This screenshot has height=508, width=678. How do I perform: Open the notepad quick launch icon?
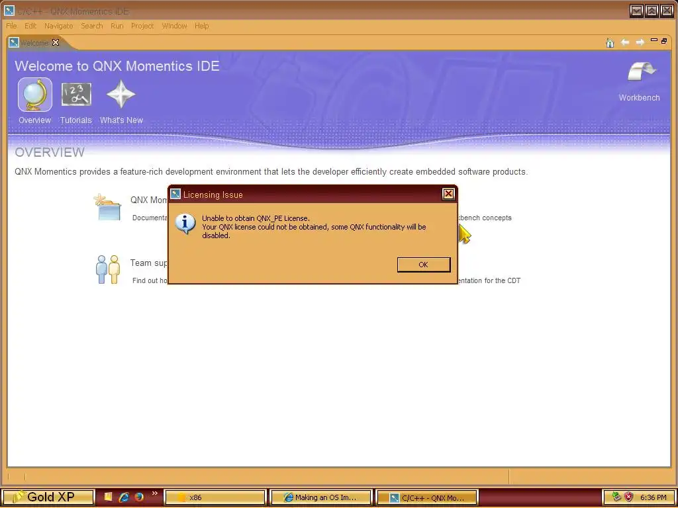point(108,497)
